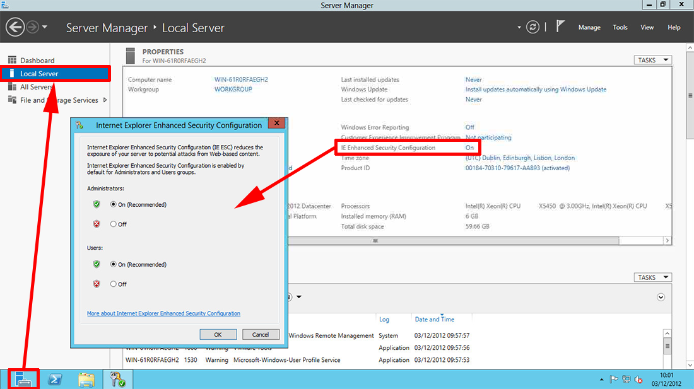The height and width of the screenshot is (389, 694).
Task: Click the 6 GB installed memory value
Action: click(471, 216)
